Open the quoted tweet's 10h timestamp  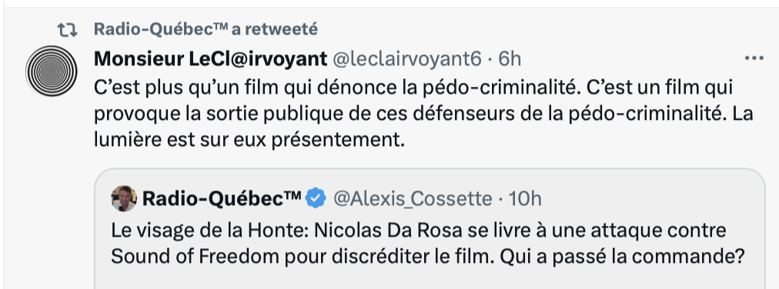pos(525,199)
